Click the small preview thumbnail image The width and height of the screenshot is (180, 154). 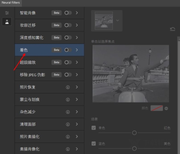tap(104, 21)
